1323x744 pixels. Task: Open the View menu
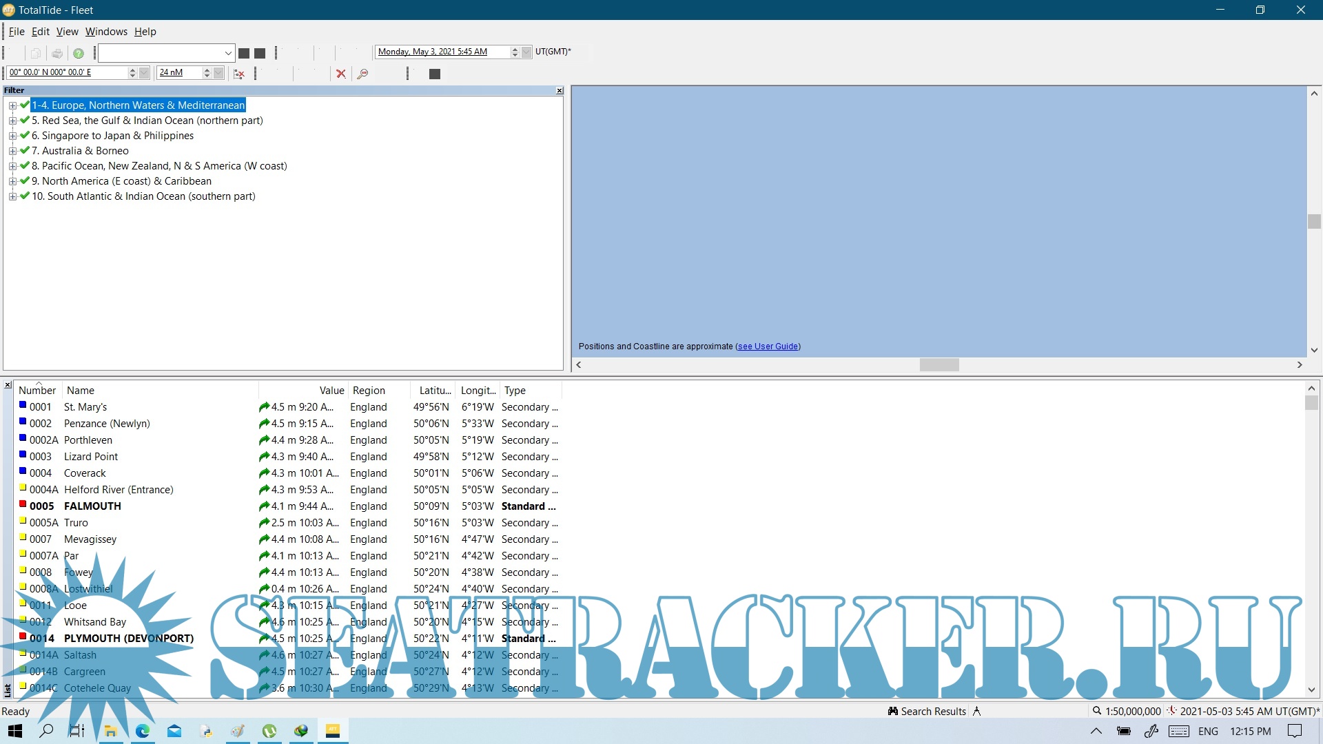coord(67,32)
